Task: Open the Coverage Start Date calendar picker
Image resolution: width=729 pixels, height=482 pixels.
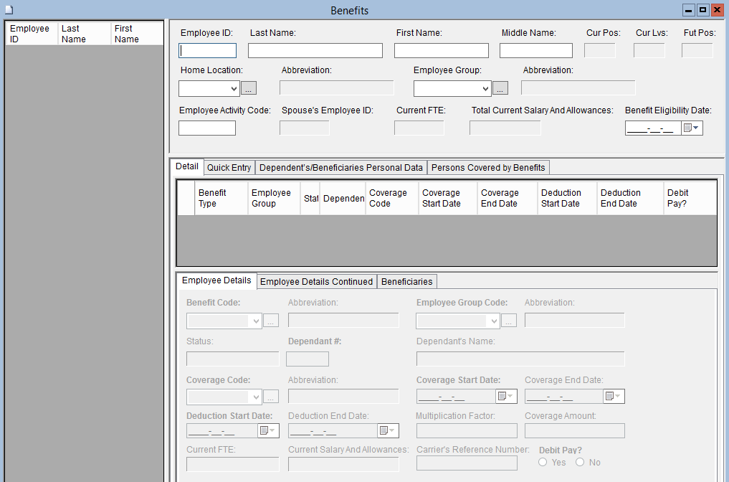Action: [x=505, y=397]
